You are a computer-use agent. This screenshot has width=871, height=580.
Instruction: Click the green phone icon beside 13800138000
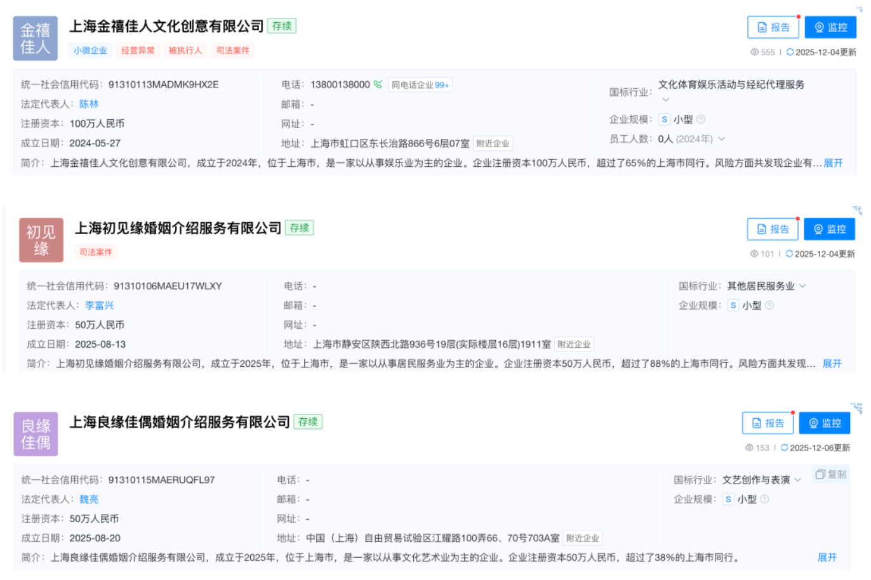(x=378, y=84)
